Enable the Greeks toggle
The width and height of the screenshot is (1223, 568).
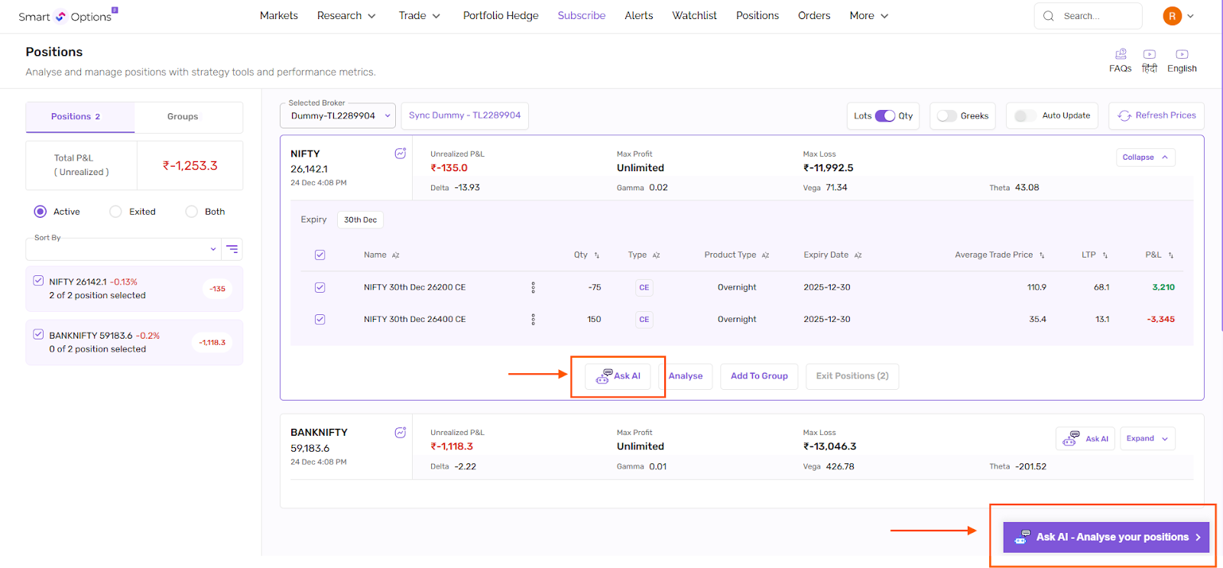[x=947, y=116]
